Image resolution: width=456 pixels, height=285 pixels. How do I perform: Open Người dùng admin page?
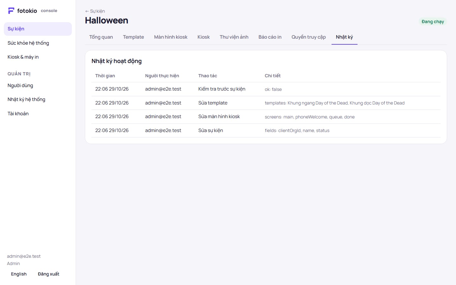[x=38, y=85]
